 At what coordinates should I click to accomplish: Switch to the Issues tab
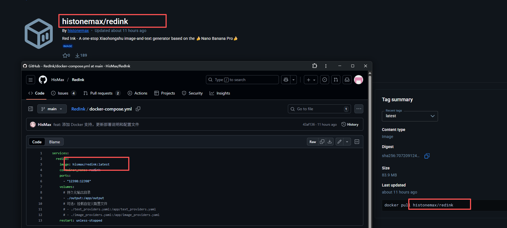tap(63, 93)
